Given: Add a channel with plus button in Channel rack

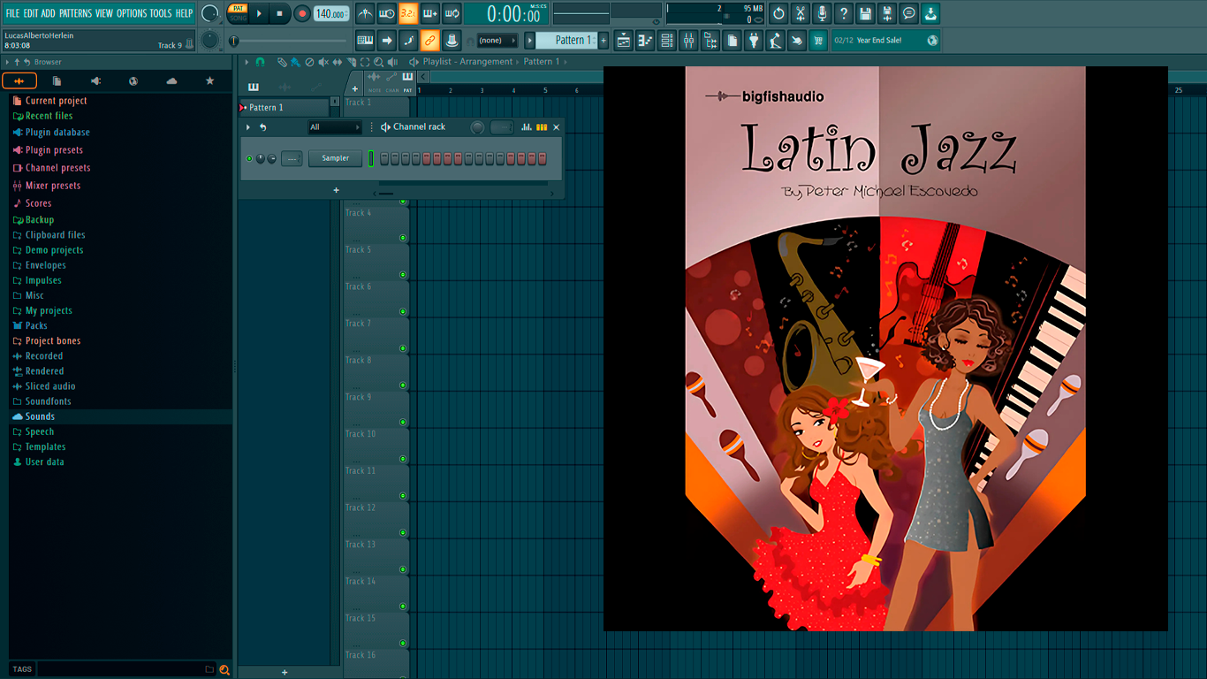Looking at the screenshot, I should click(336, 190).
